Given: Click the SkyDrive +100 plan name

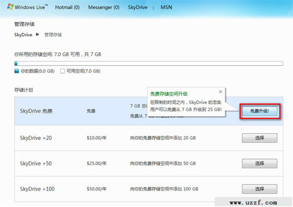Looking at the screenshot, I should 37,189.
